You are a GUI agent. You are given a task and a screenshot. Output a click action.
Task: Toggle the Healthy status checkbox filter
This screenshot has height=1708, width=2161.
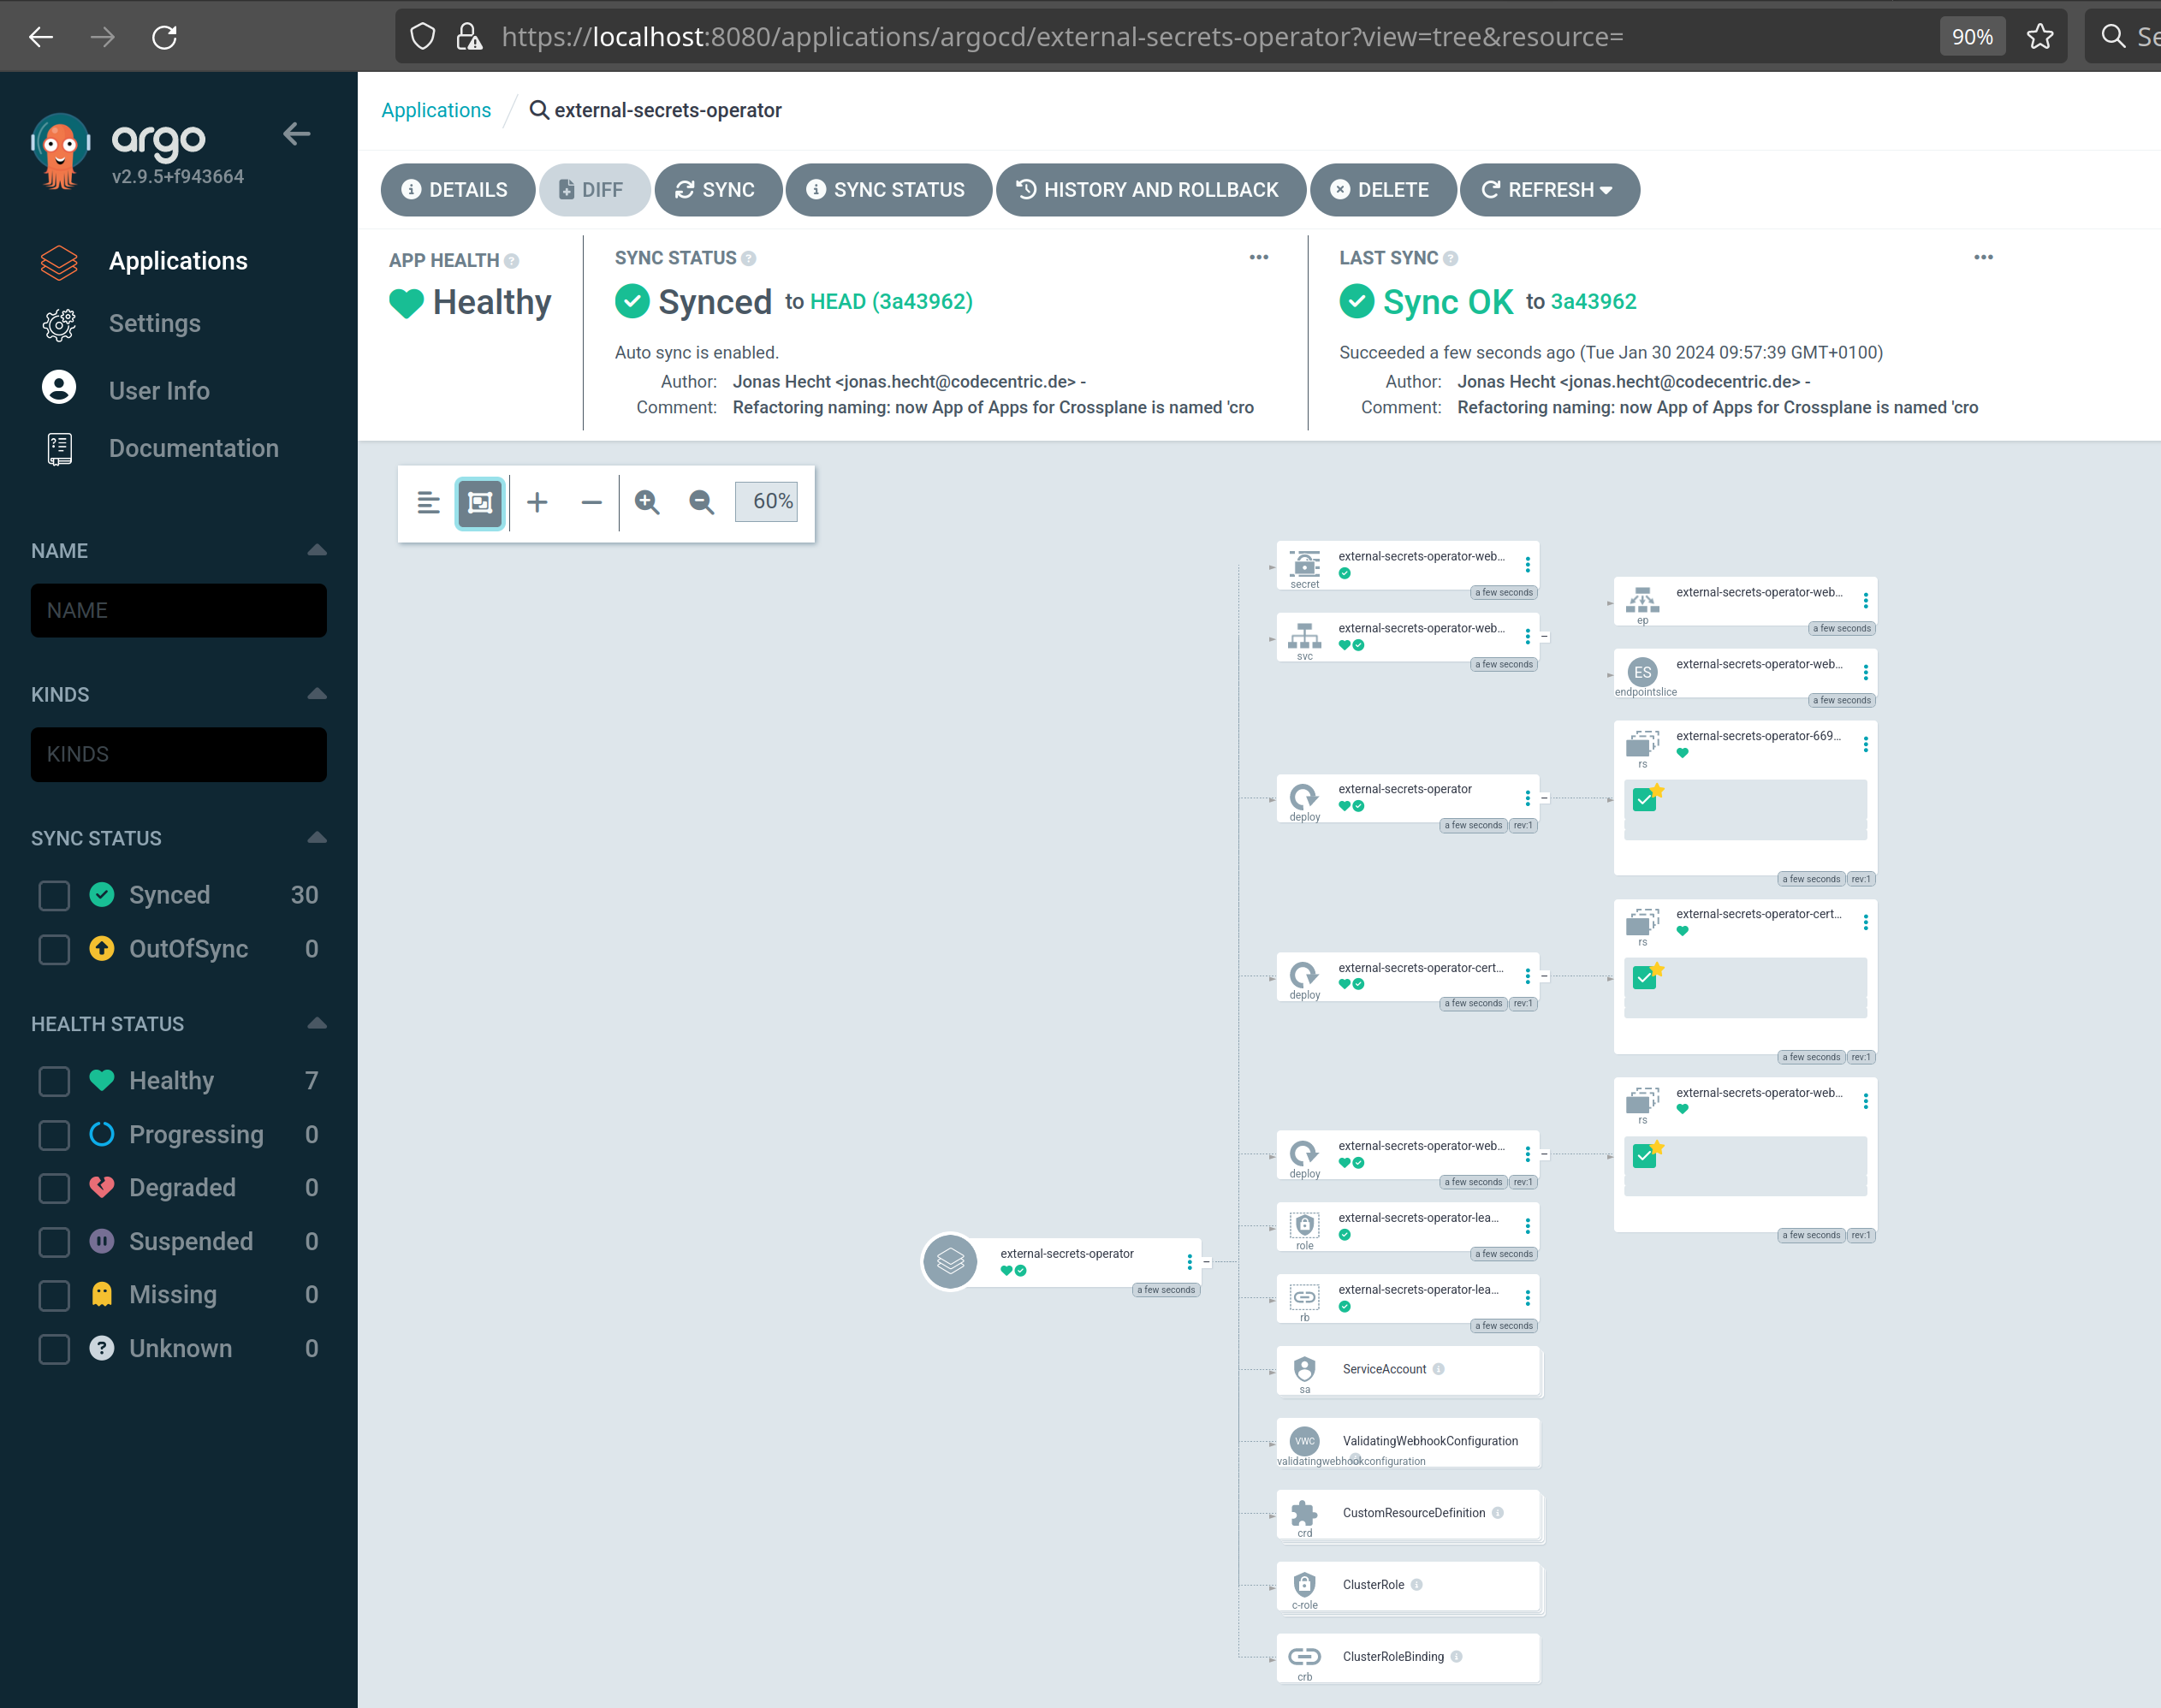point(50,1078)
